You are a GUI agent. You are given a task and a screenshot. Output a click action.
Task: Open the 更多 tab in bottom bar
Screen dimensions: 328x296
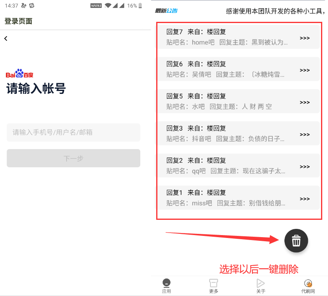click(213, 284)
